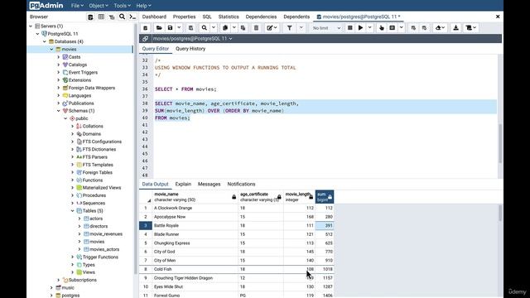This screenshot has width=530, height=298.
Task: Open the No limit rows dropdown
Action: pos(326,28)
